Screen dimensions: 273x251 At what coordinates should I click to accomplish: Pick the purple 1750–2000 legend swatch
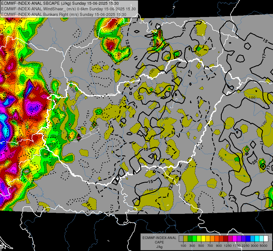(239, 239)
